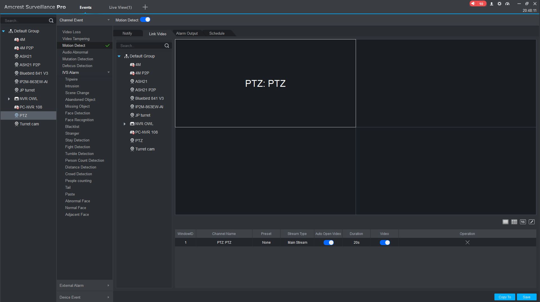Select People counting event
Viewport: 540px width, 302px height.
(x=78, y=181)
